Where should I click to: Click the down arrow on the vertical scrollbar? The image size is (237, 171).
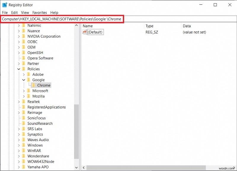click(76, 167)
